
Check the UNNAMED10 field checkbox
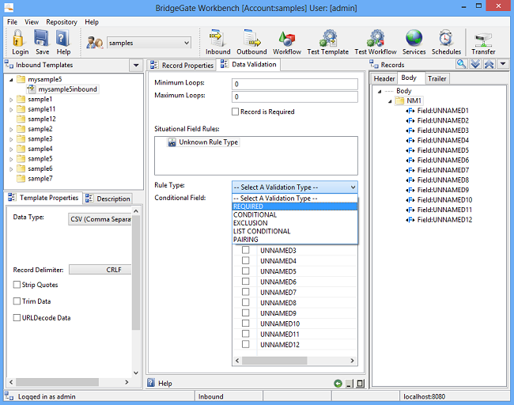pyautogui.click(x=245, y=324)
